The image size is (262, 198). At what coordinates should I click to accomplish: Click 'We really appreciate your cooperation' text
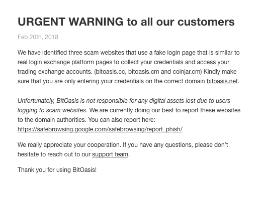pos(68,145)
